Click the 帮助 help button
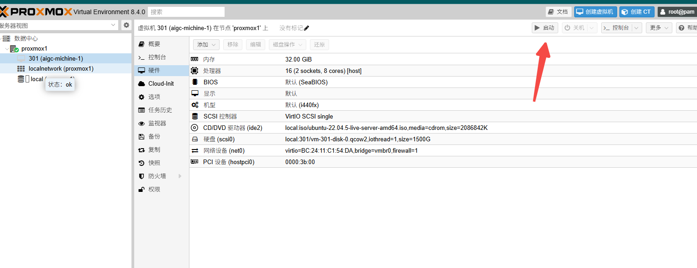 (687, 28)
